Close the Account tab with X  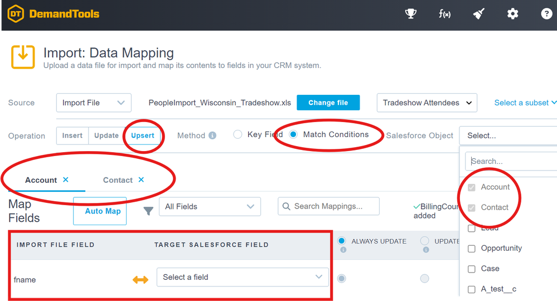tap(66, 179)
